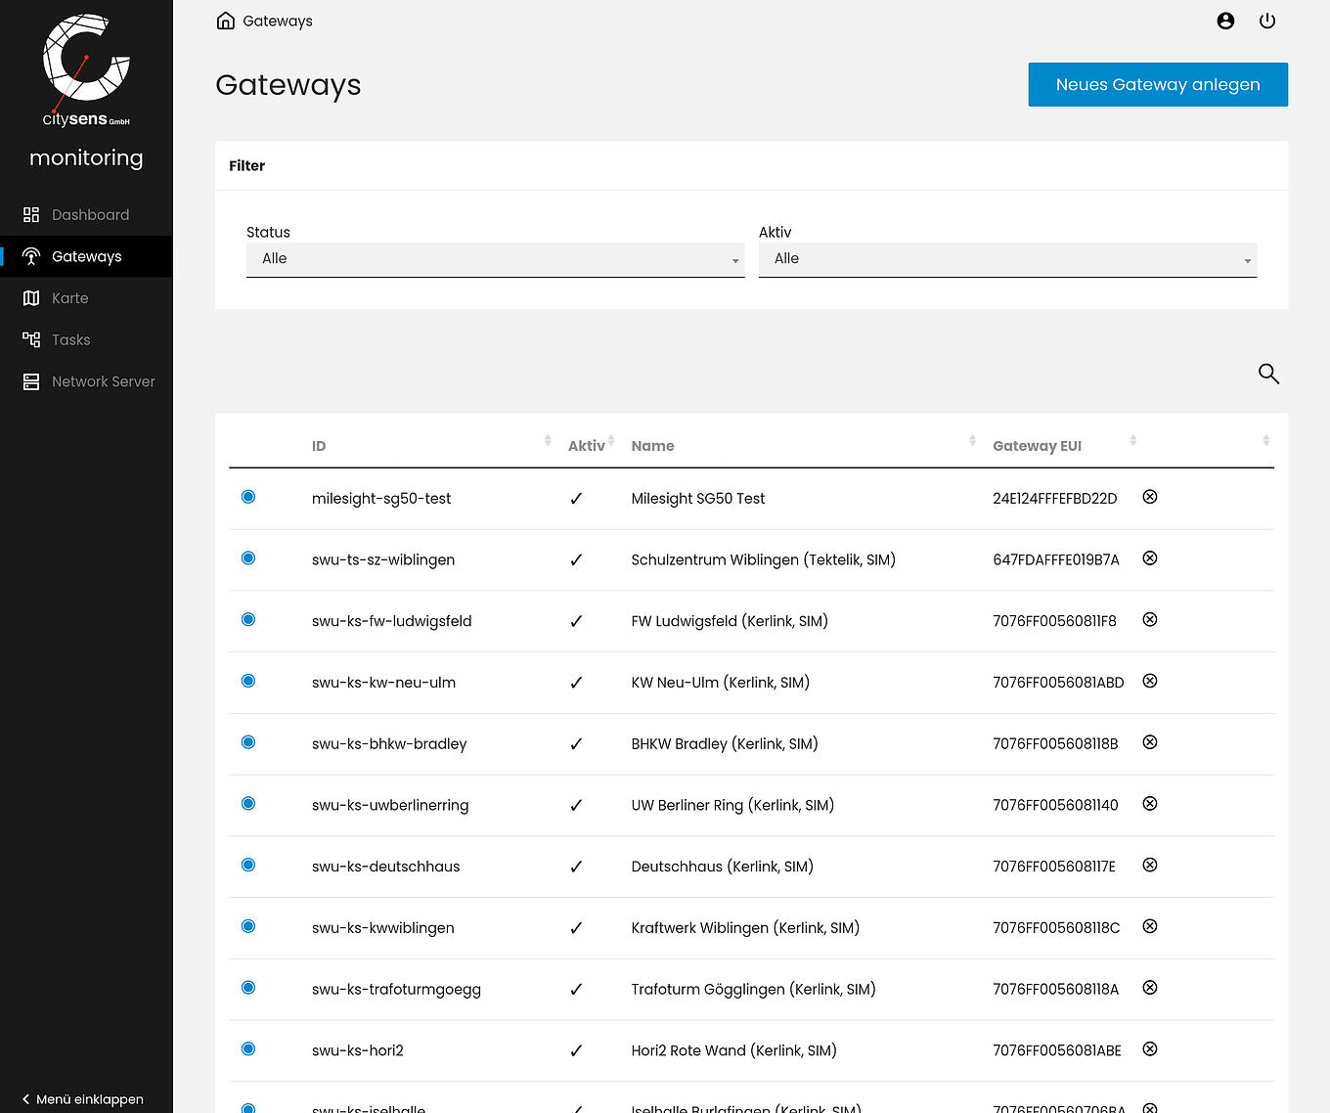Click the search magnifier above the table
This screenshot has height=1113, width=1330.
click(1267, 374)
